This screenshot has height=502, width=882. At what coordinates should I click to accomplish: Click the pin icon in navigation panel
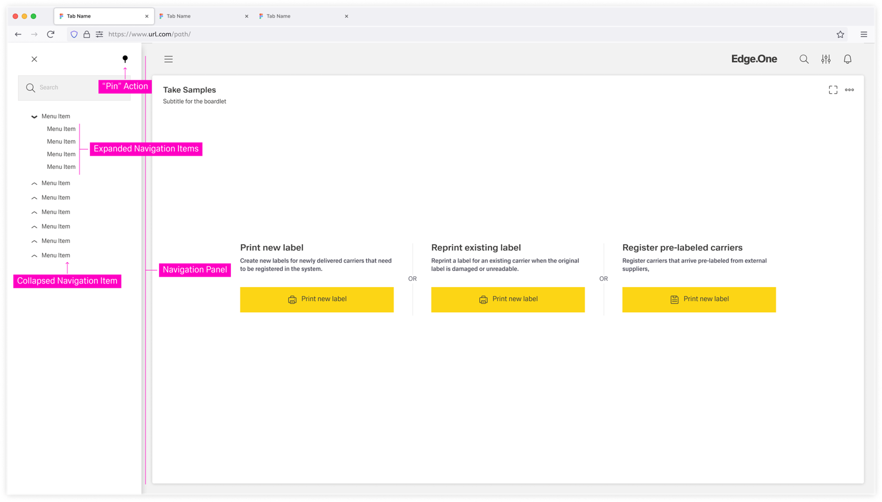[x=125, y=59]
